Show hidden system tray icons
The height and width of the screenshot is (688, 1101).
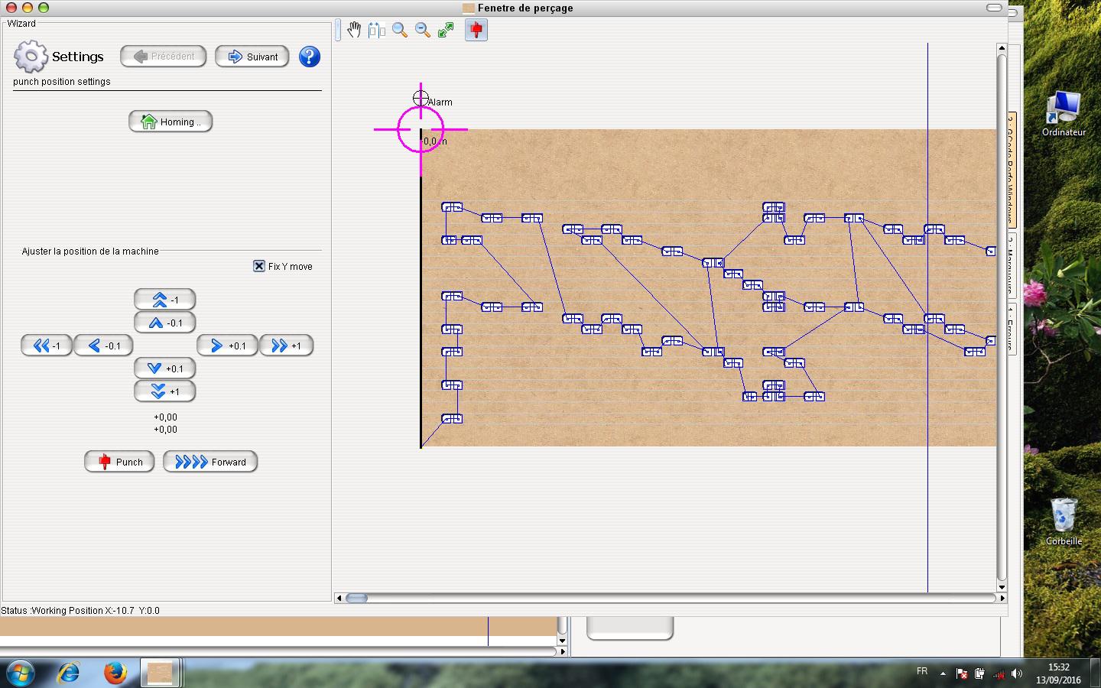point(943,673)
